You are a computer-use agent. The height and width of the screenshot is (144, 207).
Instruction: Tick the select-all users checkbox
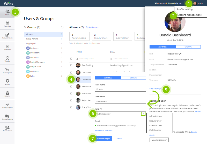click(x=71, y=59)
